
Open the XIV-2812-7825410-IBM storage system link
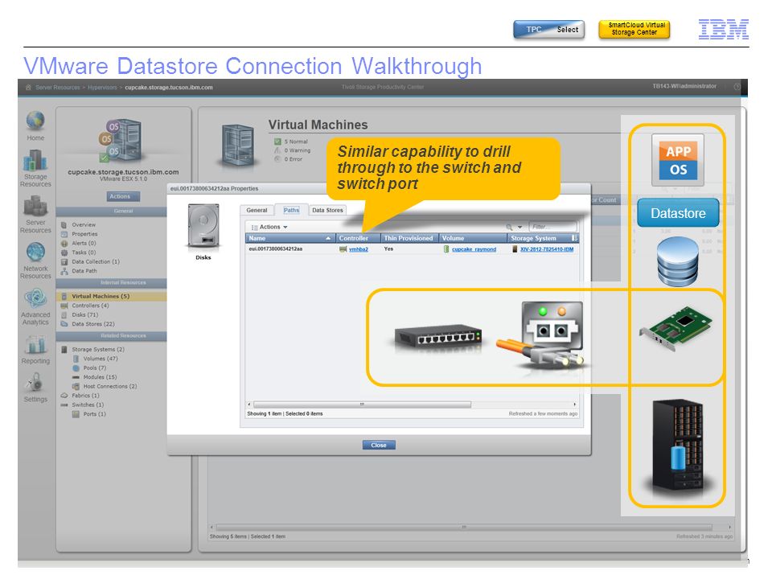[x=547, y=249]
